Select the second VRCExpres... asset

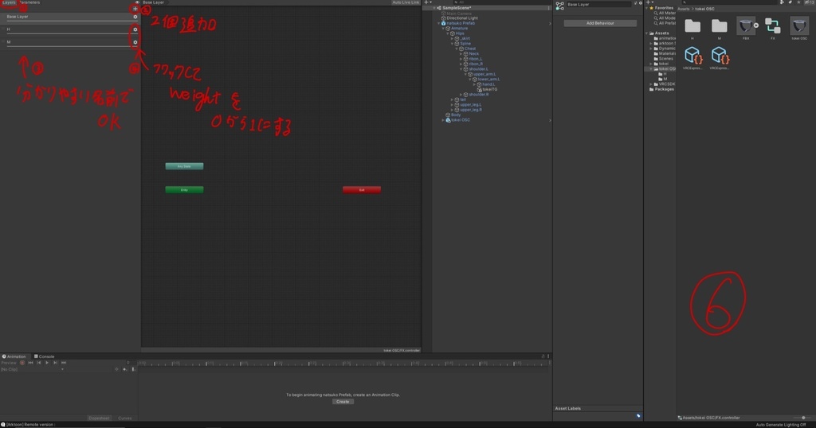pos(720,57)
